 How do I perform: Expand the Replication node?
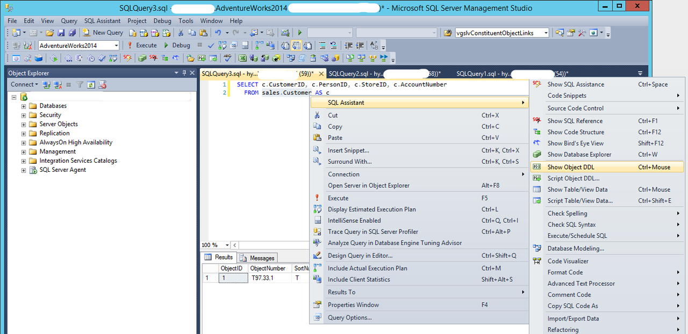coord(23,134)
